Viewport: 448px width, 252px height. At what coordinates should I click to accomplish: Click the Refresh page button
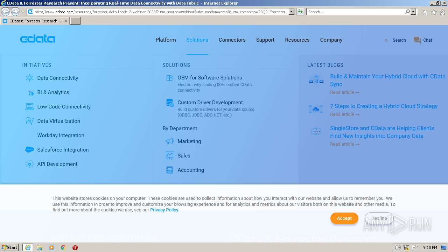click(x=300, y=12)
